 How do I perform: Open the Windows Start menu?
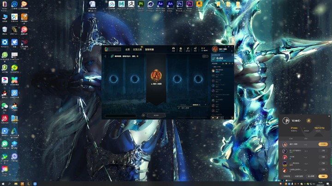[x=3, y=184]
